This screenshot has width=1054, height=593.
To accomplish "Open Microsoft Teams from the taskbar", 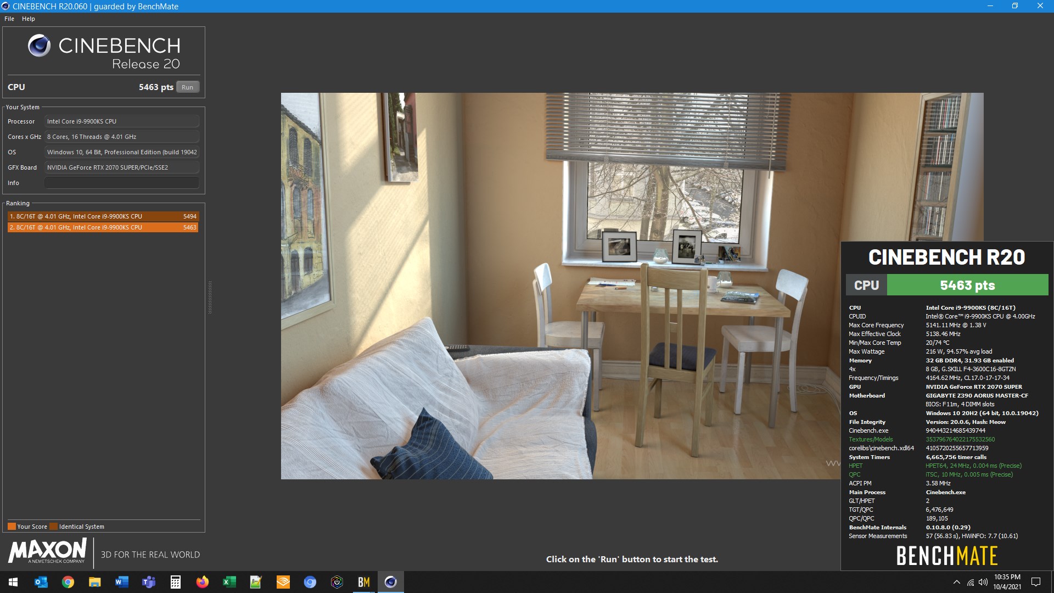I will 149,582.
